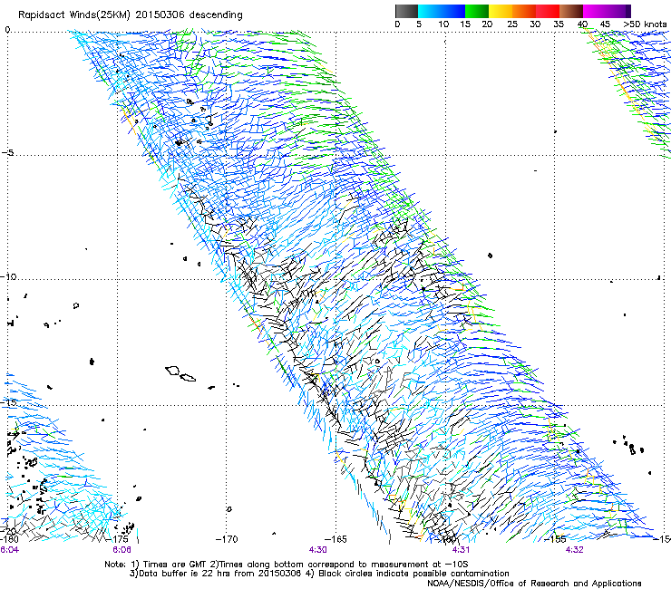
Task: Click the latitude label '0' at top left
Action: click(x=7, y=29)
